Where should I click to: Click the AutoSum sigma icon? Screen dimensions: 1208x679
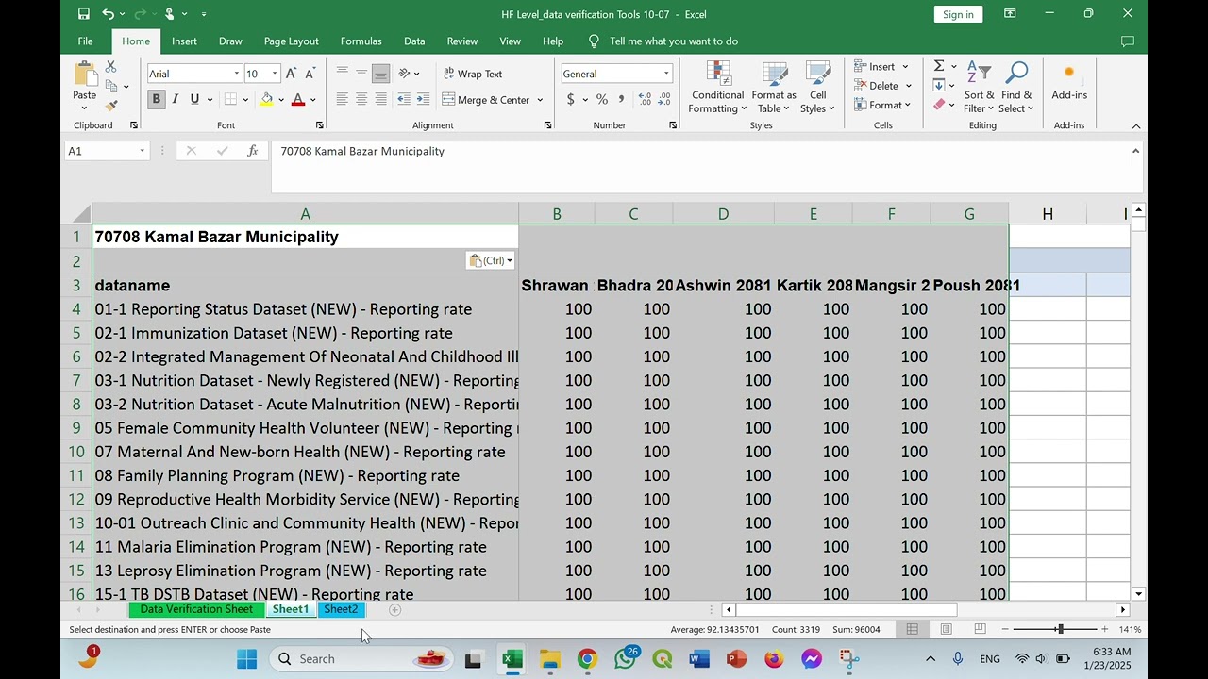pyautogui.click(x=939, y=66)
